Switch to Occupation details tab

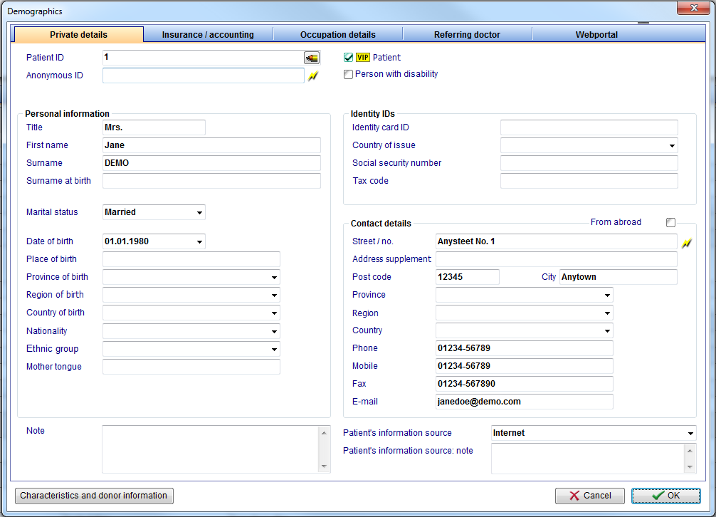(337, 35)
